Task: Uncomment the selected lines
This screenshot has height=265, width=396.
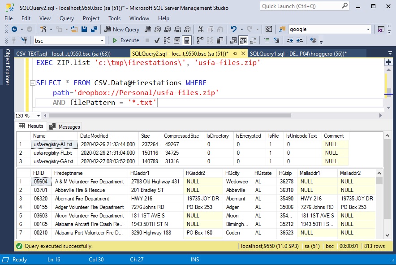Action: [x=276, y=40]
